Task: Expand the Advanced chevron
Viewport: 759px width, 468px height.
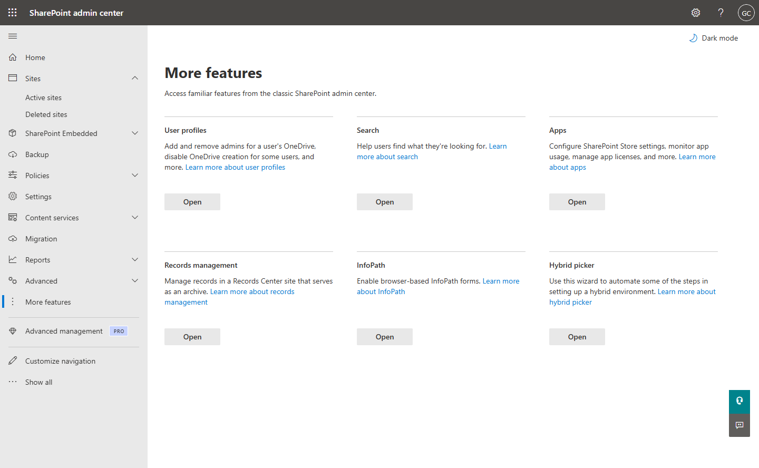Action: point(135,280)
